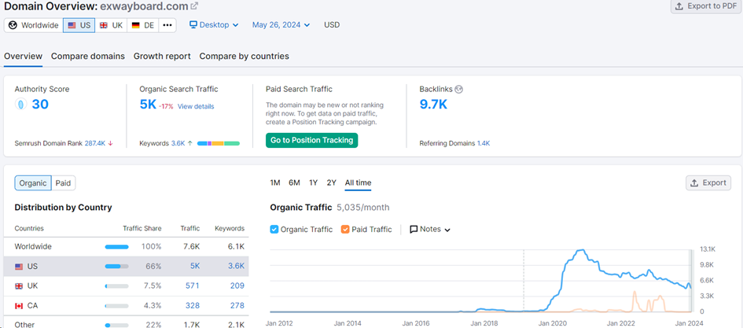Expand the Desktop device dropdown
Screen dimensions: 743x328
coord(215,25)
